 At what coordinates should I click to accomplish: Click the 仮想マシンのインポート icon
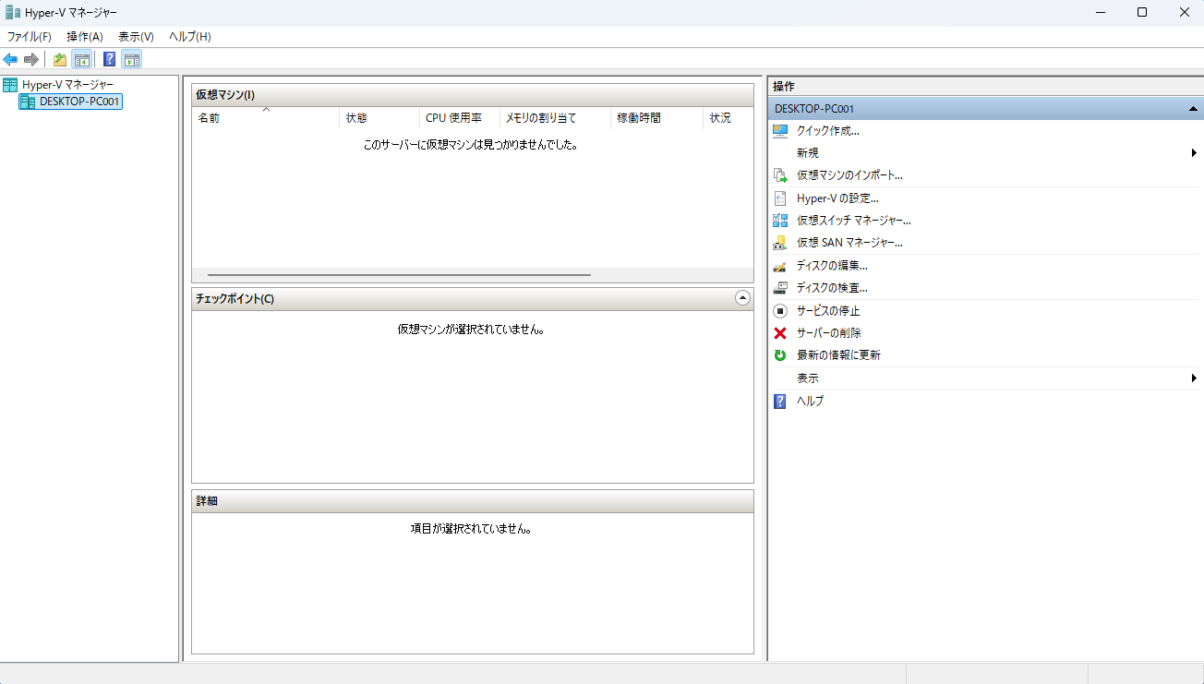coord(780,175)
